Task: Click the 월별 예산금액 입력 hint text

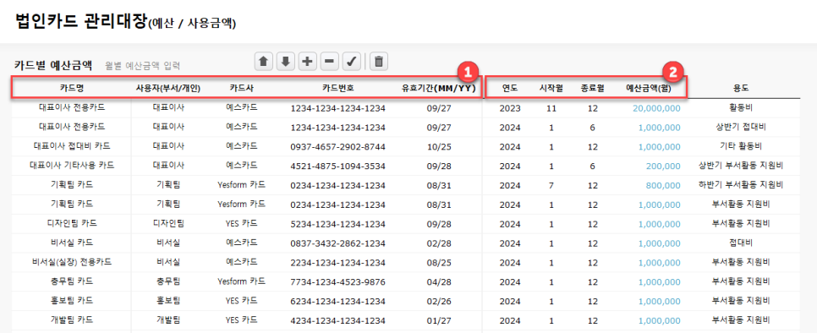Action: pos(143,66)
